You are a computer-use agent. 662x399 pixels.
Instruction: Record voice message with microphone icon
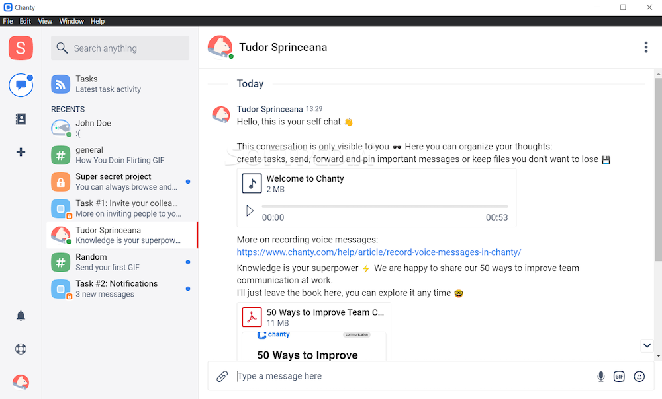pyautogui.click(x=601, y=377)
